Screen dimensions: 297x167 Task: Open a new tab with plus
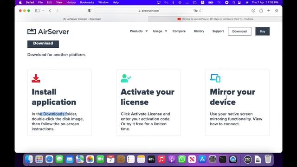click(x=269, y=11)
